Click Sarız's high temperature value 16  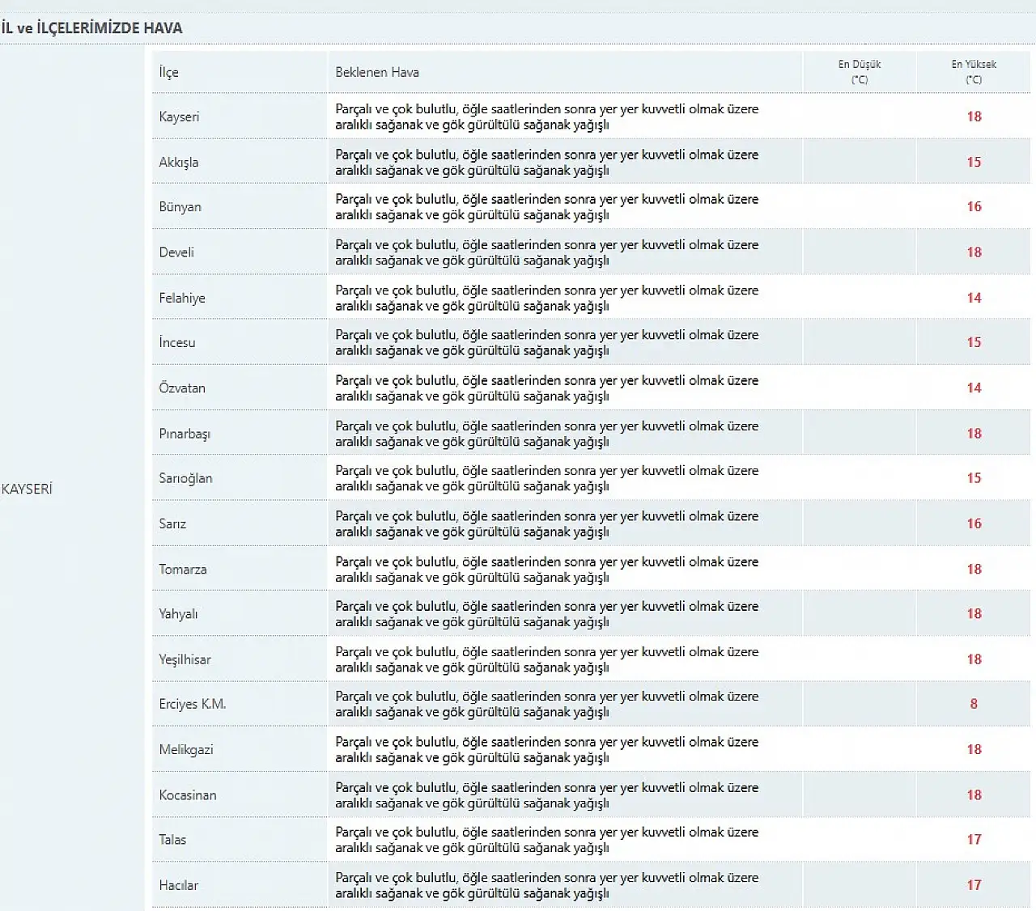pyautogui.click(x=974, y=523)
